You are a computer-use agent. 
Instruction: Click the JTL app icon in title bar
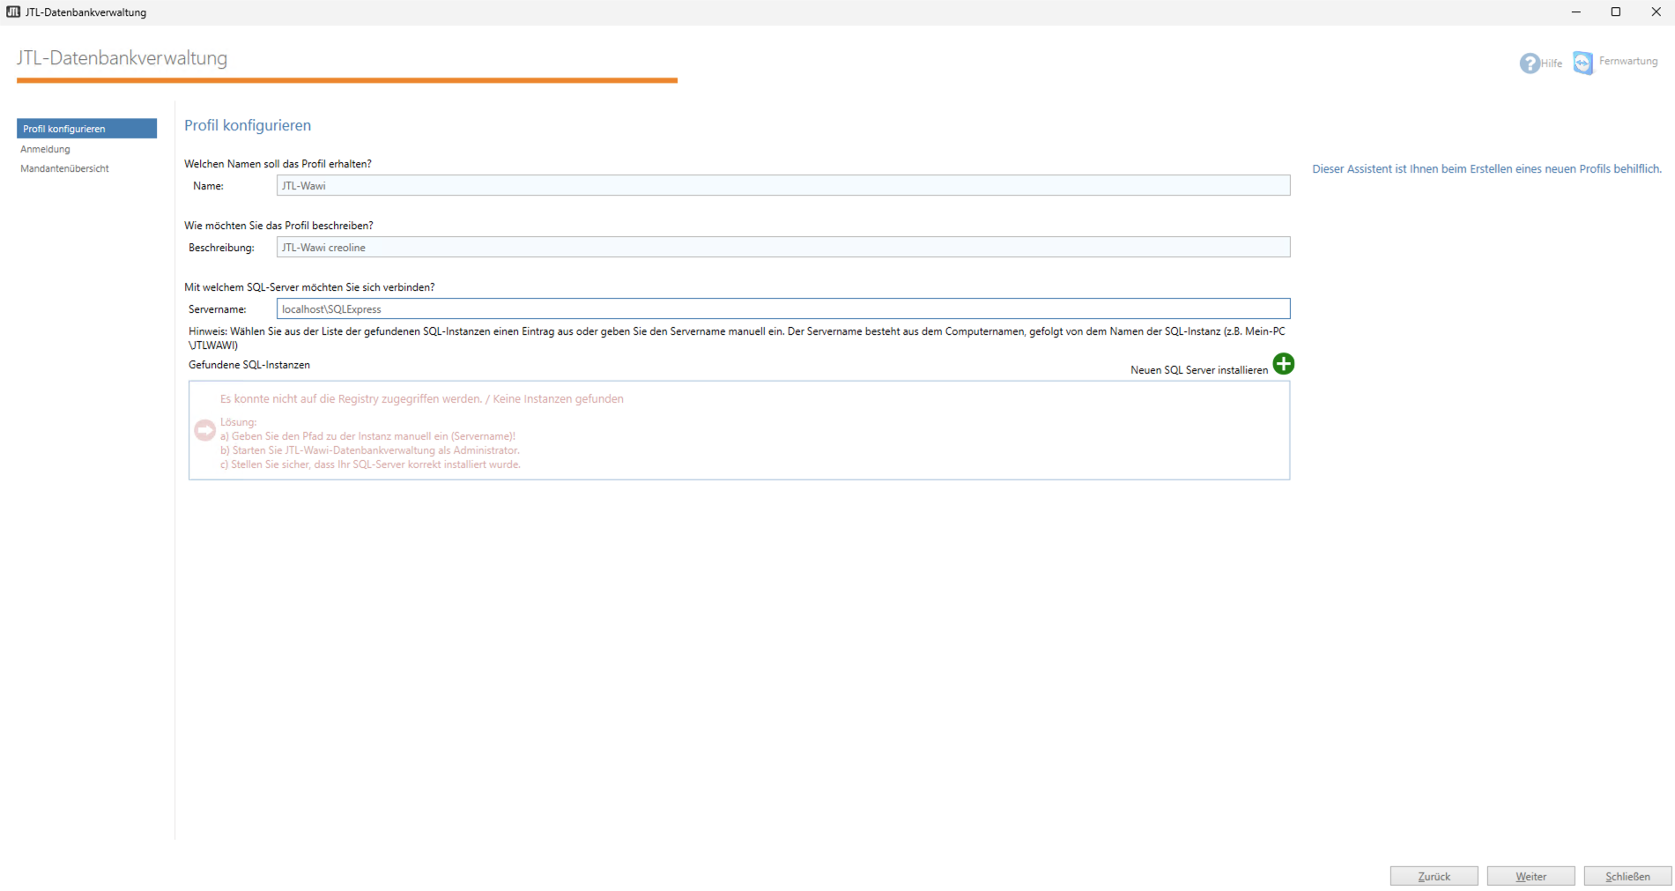tap(12, 11)
